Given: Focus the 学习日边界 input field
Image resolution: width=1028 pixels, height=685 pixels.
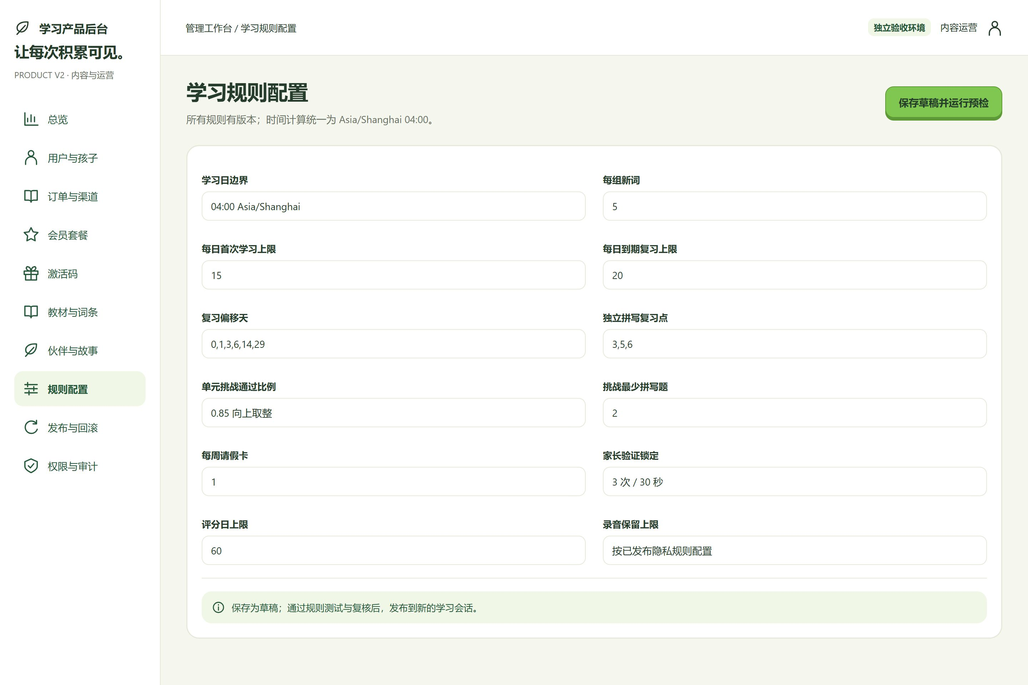Looking at the screenshot, I should (393, 206).
